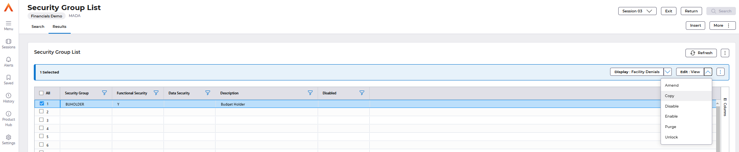Screen dimensions: 739x152
Task: Open the History clock icon
Action: (x=9, y=96)
